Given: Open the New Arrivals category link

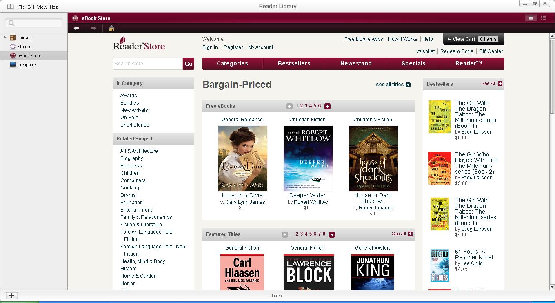Looking at the screenshot, I should click(134, 110).
